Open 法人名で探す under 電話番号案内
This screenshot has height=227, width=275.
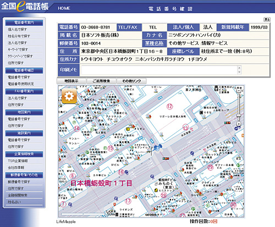point(17,43)
